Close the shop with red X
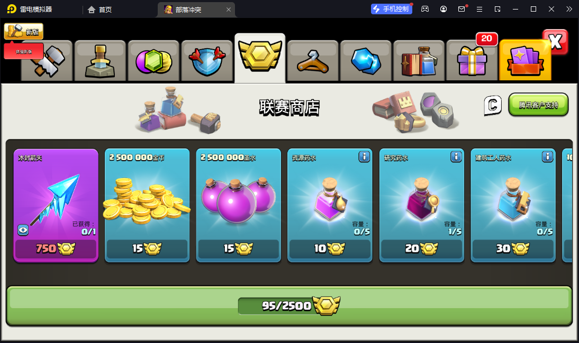 555,42
